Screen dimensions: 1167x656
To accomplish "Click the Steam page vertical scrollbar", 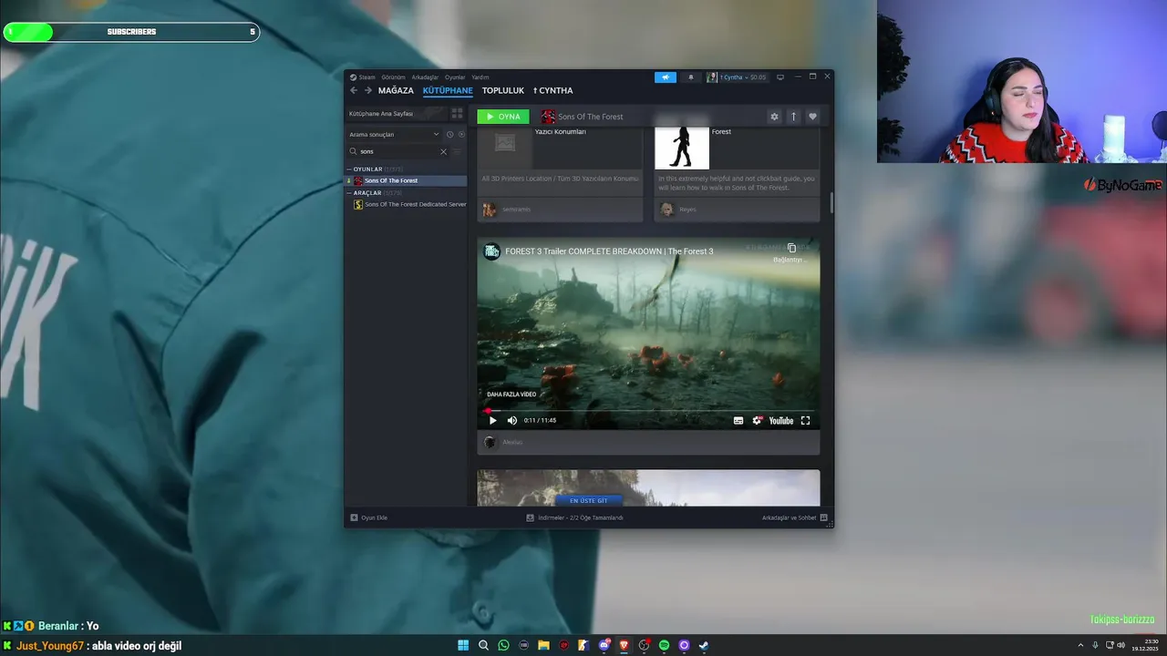I will point(831,203).
